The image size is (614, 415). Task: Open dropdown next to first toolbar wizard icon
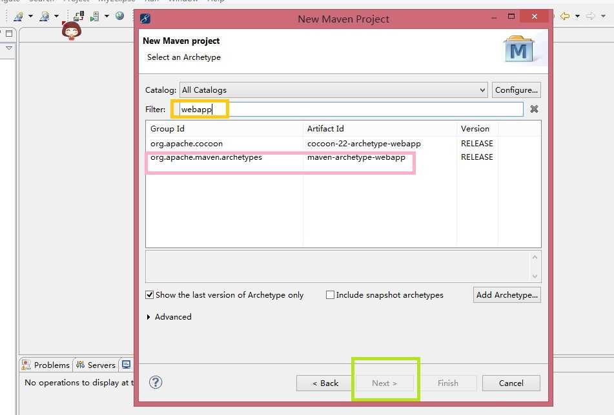click(30, 16)
